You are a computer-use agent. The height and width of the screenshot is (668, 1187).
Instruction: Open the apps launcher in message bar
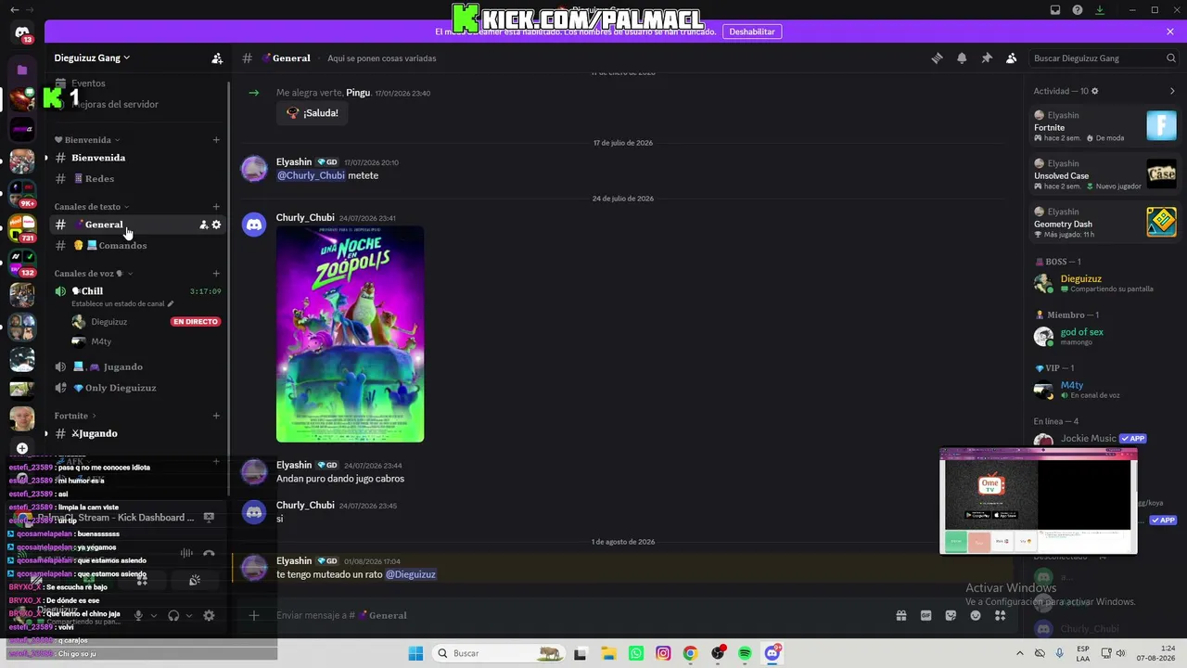1001,615
